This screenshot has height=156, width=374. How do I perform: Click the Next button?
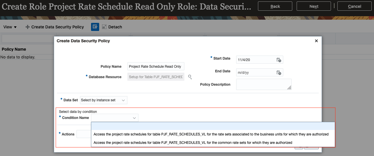[x=314, y=6]
